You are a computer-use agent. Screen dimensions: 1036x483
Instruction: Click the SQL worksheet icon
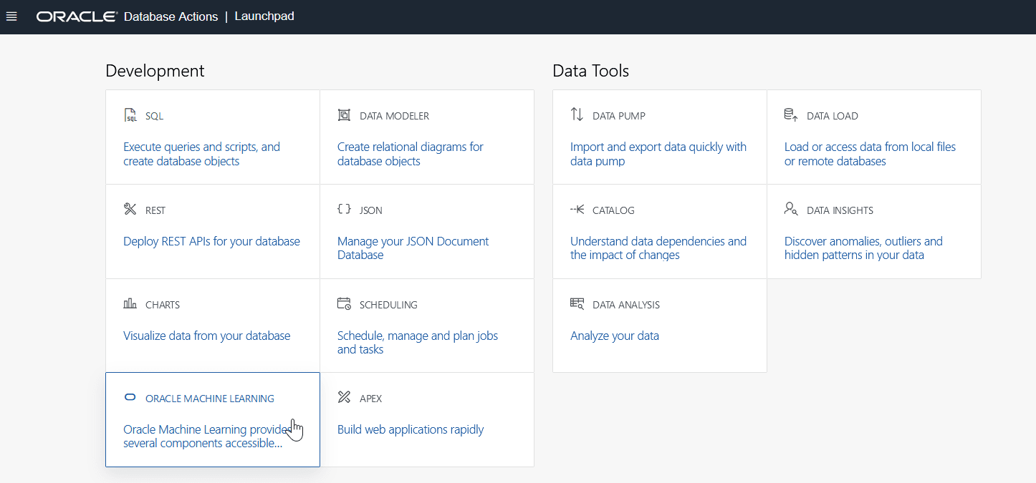point(130,115)
